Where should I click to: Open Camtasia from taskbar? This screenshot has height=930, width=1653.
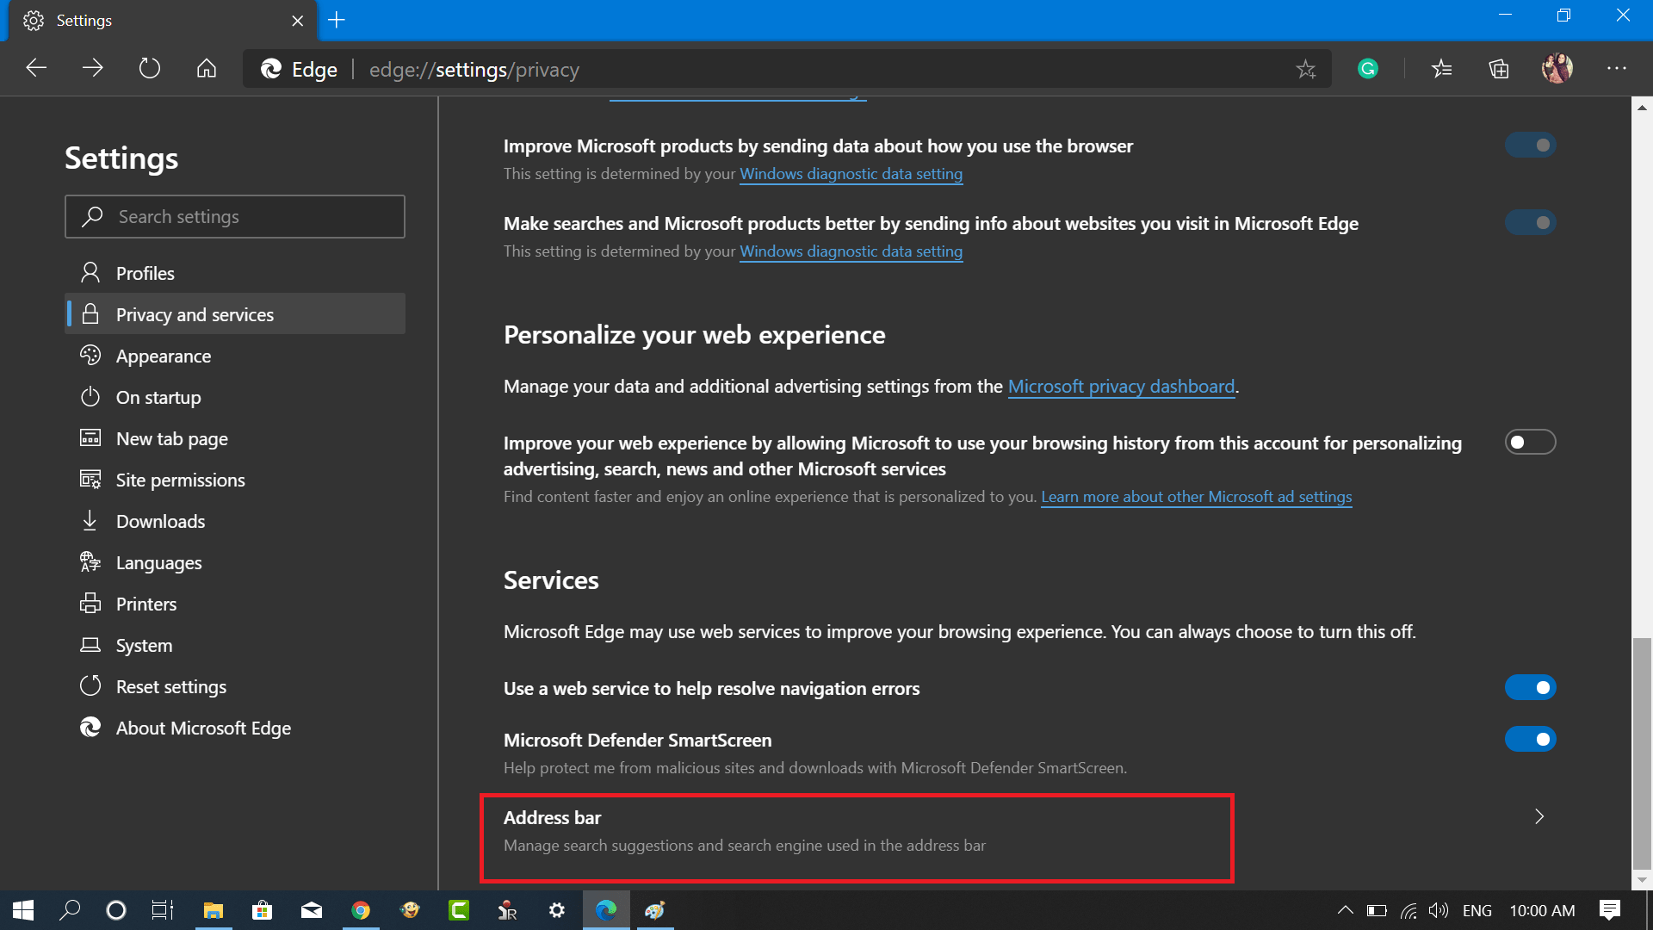pyautogui.click(x=459, y=910)
